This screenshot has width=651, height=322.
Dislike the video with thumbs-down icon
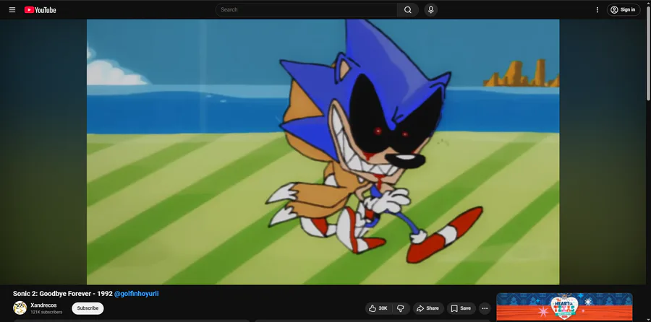click(x=401, y=308)
